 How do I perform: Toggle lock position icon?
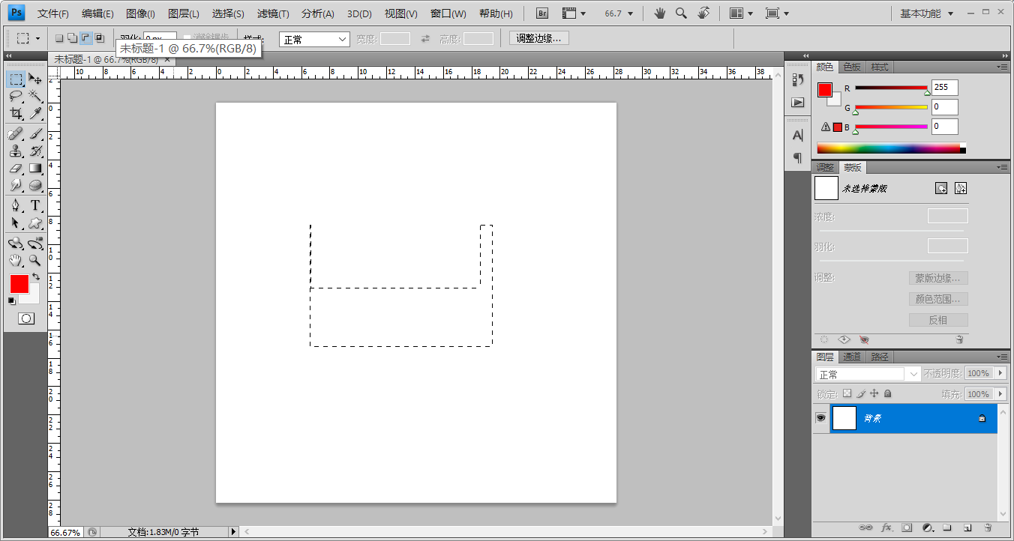(x=874, y=393)
